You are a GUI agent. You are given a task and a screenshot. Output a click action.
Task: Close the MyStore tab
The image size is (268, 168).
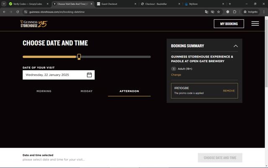pyautogui.click(x=223, y=4)
